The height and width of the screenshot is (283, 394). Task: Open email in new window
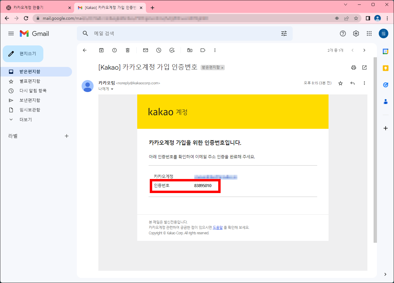point(364,68)
